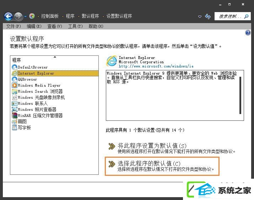The image size is (254, 200).
Task: Open the 文件(F) menu
Action: (x=13, y=26)
